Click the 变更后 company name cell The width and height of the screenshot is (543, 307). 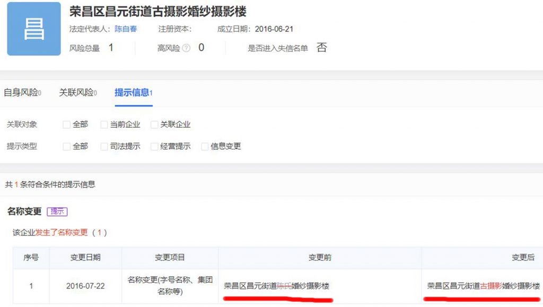pos(484,286)
